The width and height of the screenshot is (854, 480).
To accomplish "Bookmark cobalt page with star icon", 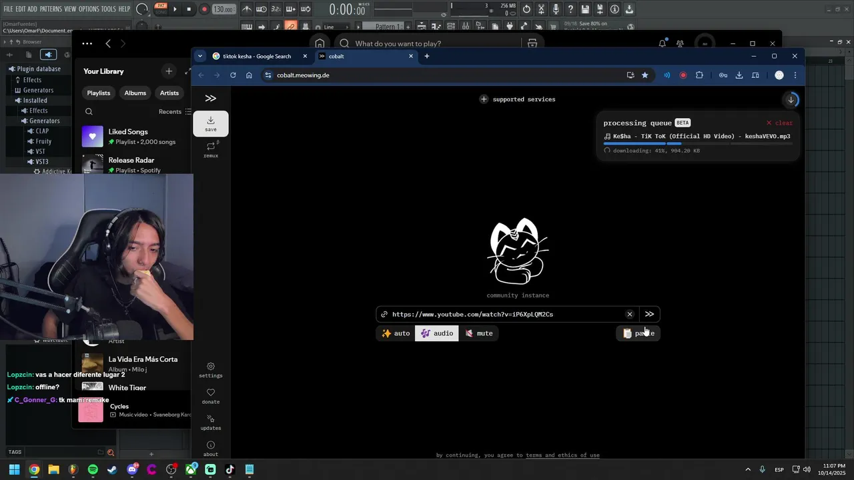I will click(x=645, y=75).
